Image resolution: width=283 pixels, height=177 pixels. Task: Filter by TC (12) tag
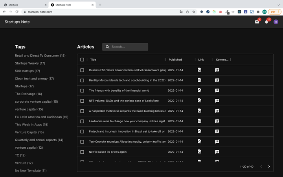[x=20, y=155]
